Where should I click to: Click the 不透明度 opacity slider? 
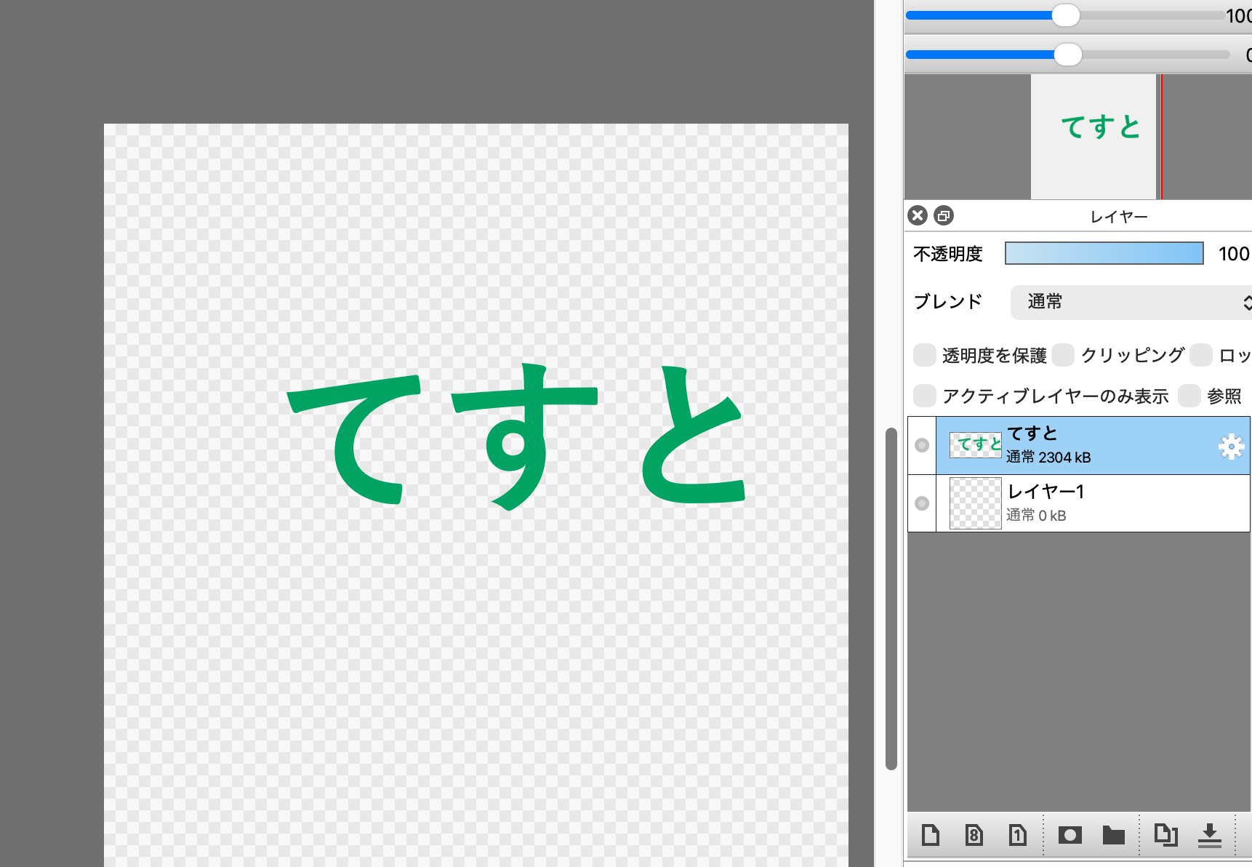(x=1104, y=253)
